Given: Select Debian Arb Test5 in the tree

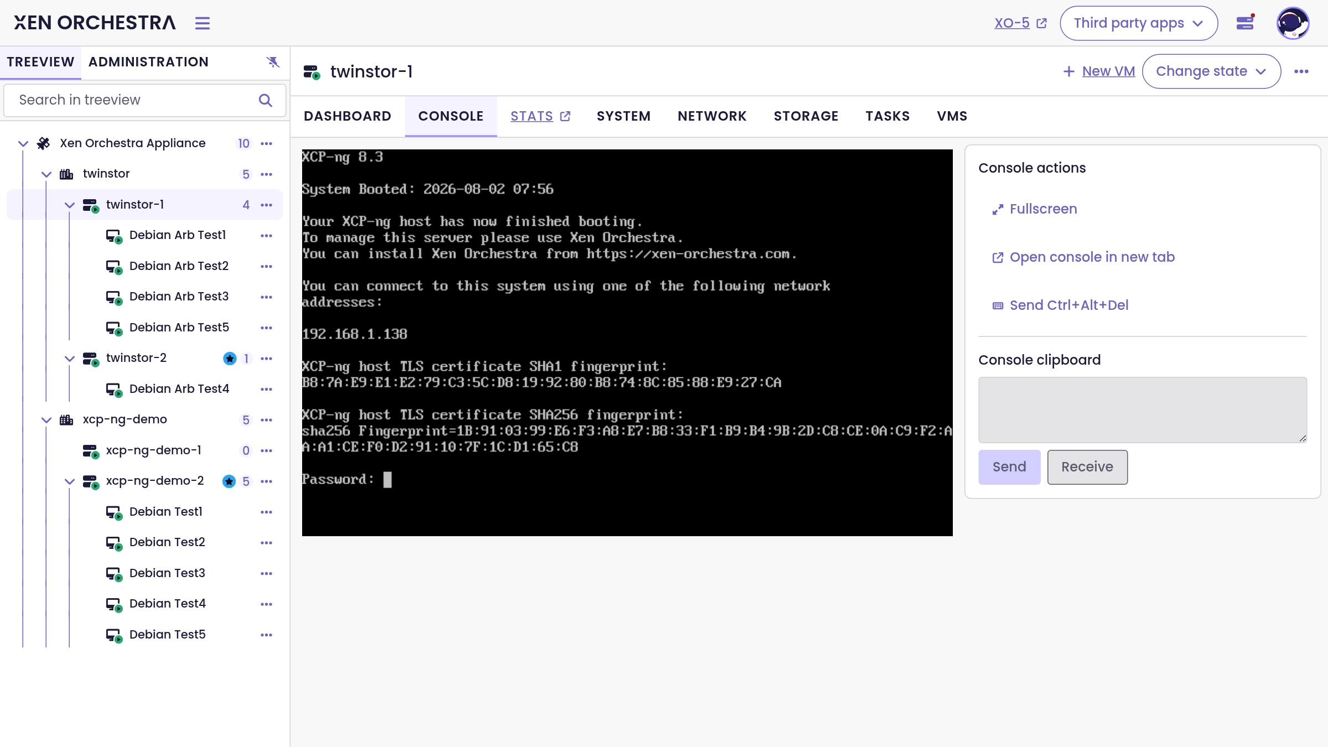Looking at the screenshot, I should 179,328.
